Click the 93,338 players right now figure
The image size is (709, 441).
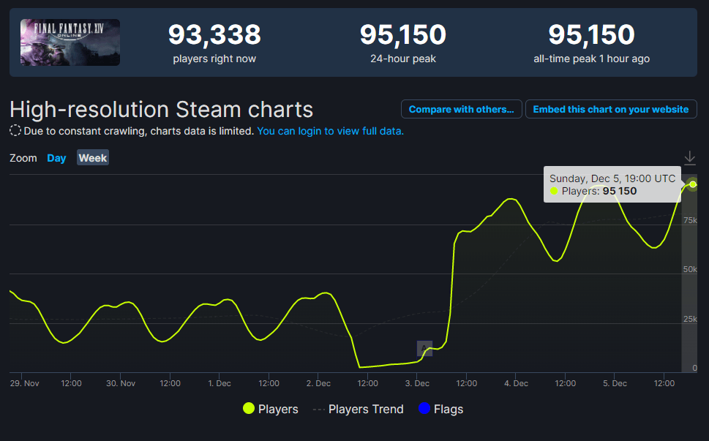(215, 34)
